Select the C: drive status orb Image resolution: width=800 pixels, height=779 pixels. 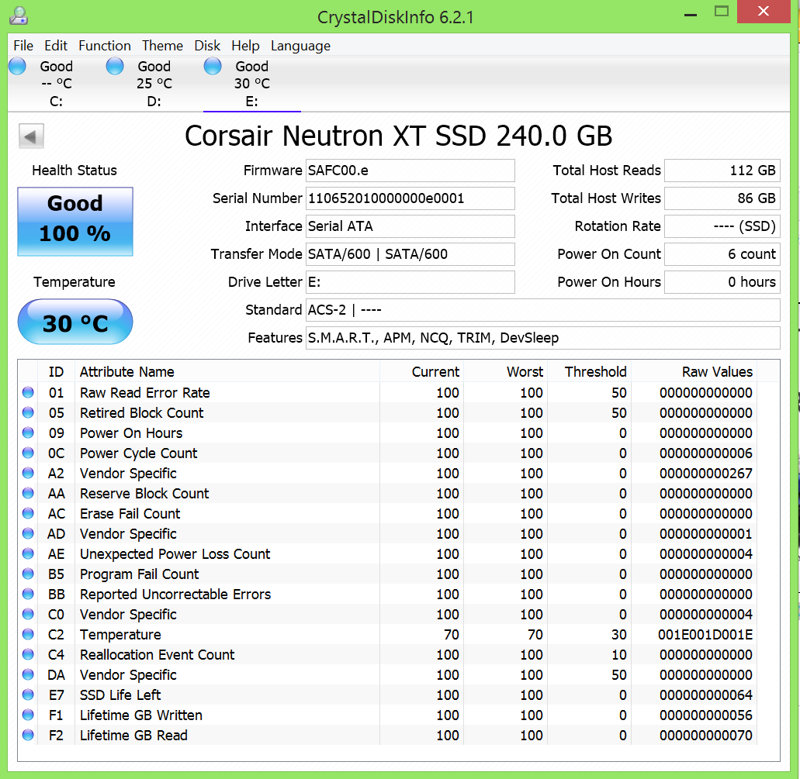17,67
